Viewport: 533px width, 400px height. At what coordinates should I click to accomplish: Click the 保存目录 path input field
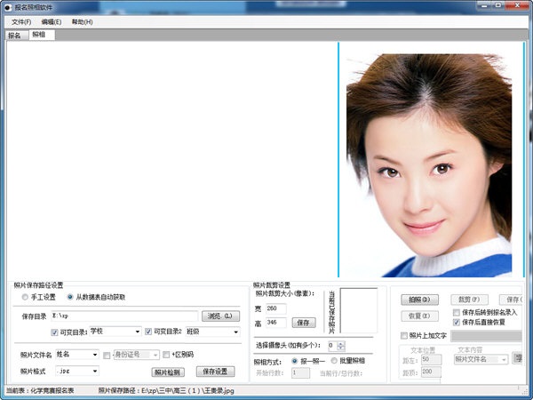tap(123, 316)
